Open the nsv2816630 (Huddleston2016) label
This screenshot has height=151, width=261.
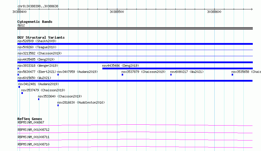[81, 102]
